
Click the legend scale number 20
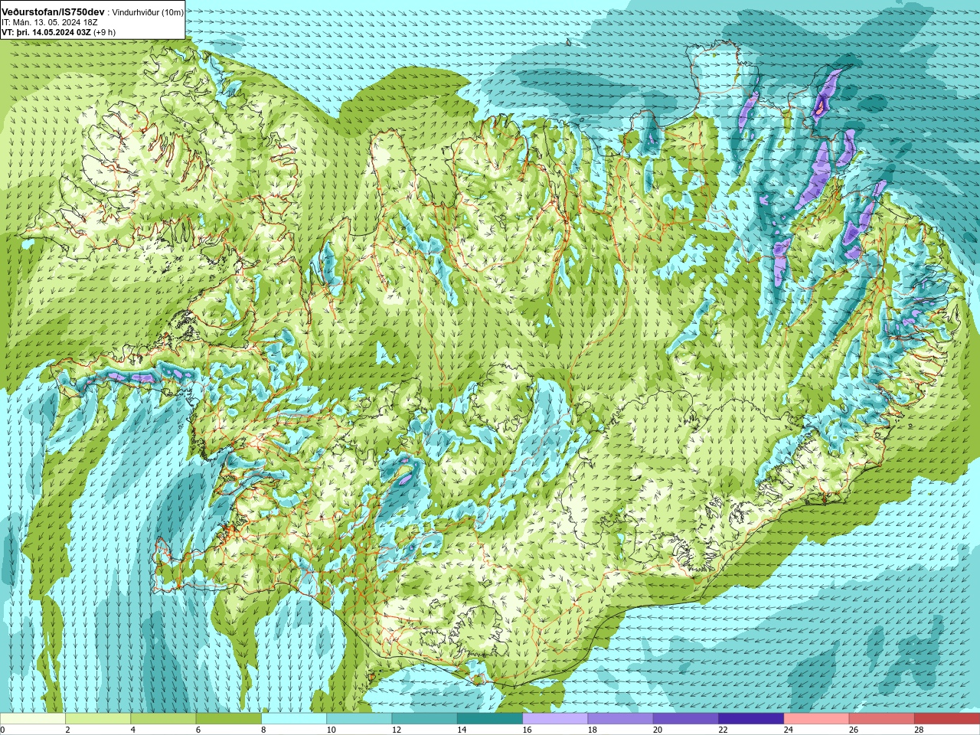click(x=658, y=730)
